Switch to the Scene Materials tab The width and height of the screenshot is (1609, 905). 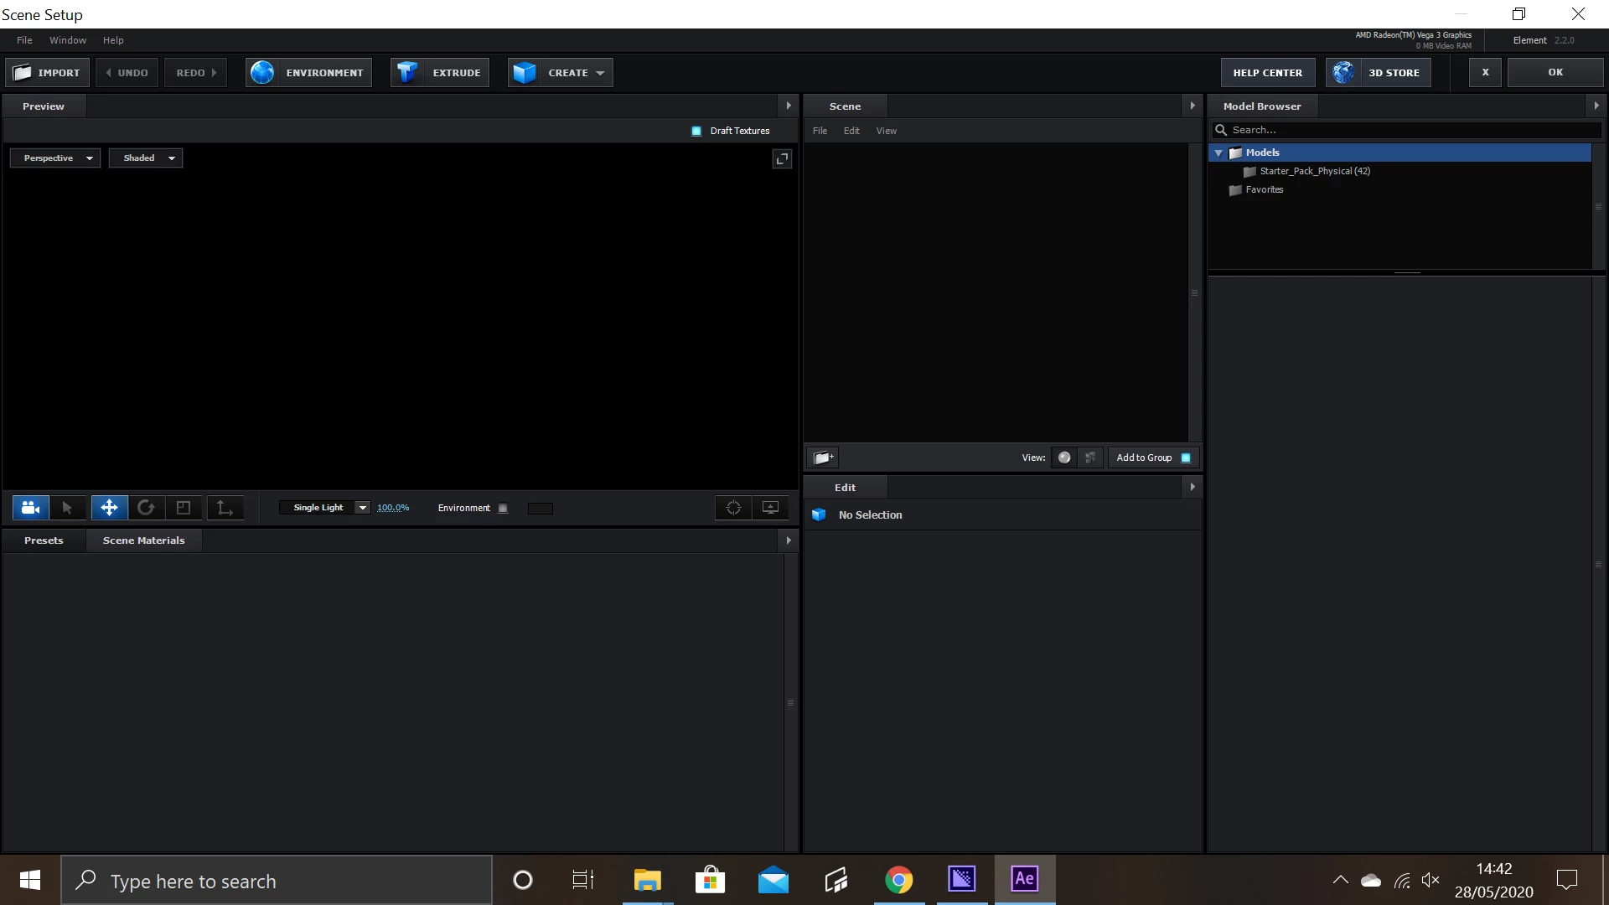[143, 540]
